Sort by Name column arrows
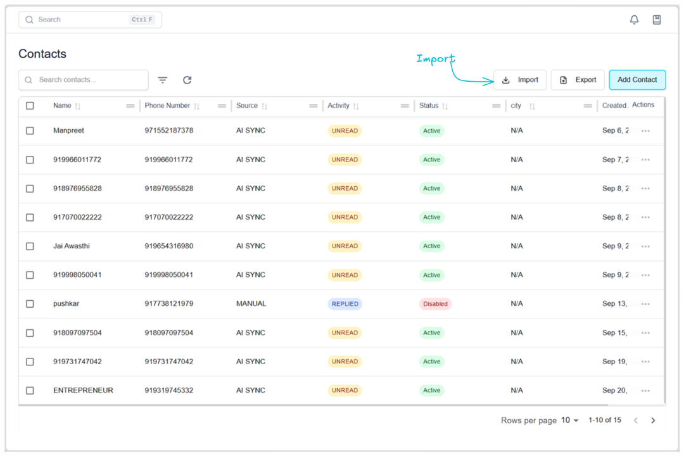The height and width of the screenshot is (456, 684). pyautogui.click(x=78, y=106)
